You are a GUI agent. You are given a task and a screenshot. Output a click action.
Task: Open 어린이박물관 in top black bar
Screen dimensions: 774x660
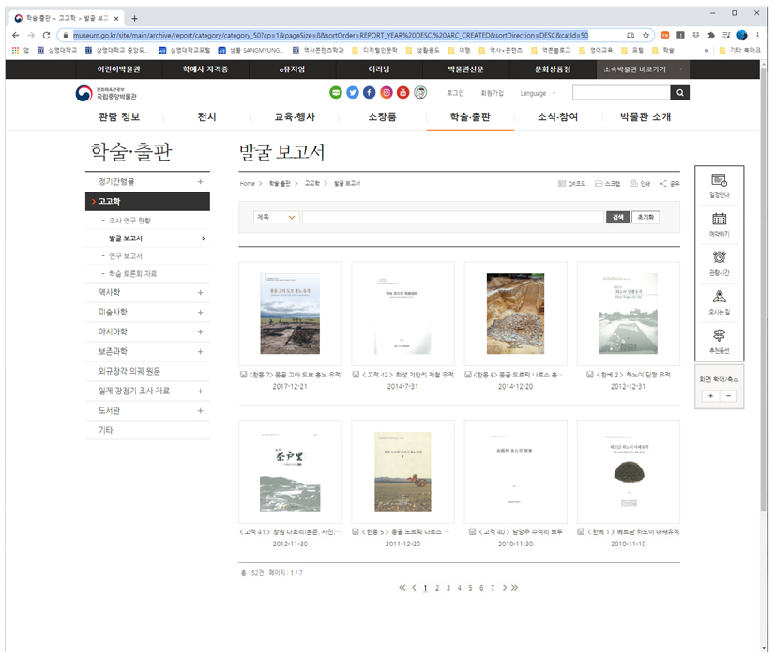pyautogui.click(x=118, y=69)
